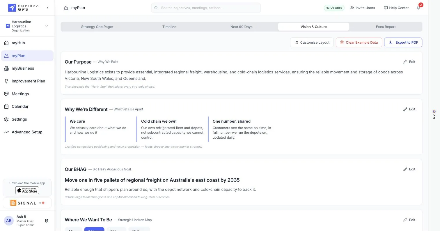Click the myBusiness building icon
440x231 pixels.
click(6, 68)
